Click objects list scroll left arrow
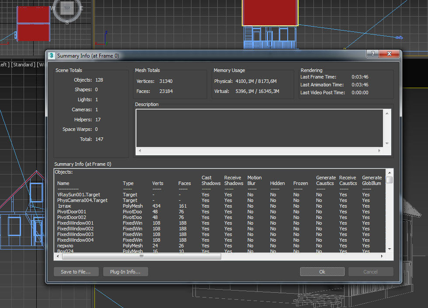 [58, 256]
